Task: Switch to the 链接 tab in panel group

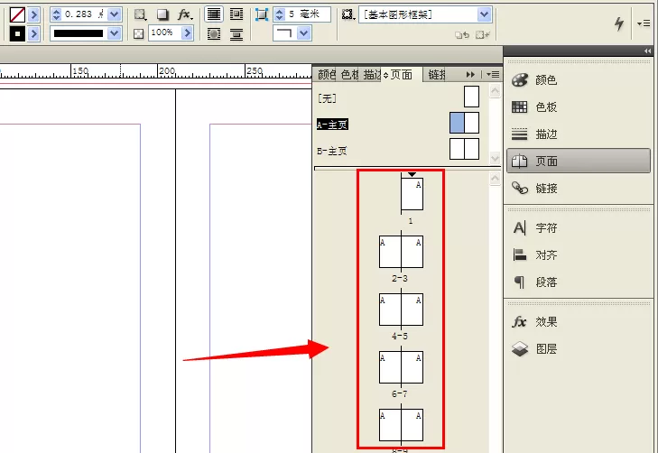Action: (437, 75)
